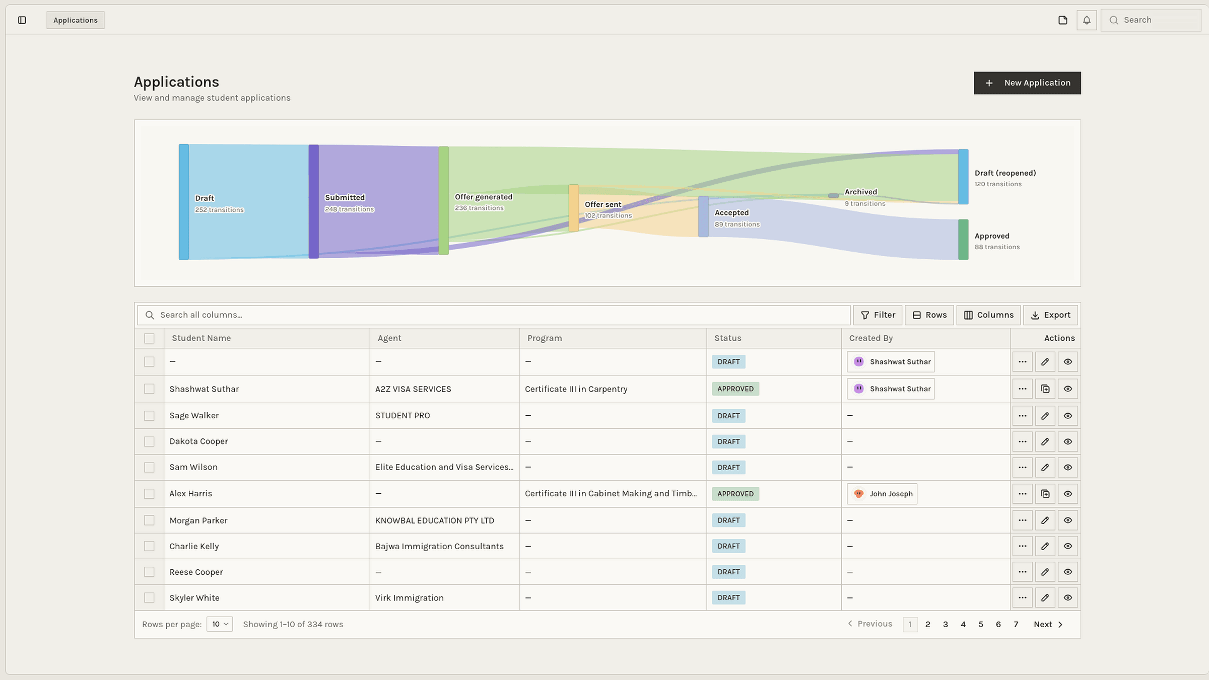The image size is (1209, 680).
Task: Go to page 4
Action: (x=963, y=624)
